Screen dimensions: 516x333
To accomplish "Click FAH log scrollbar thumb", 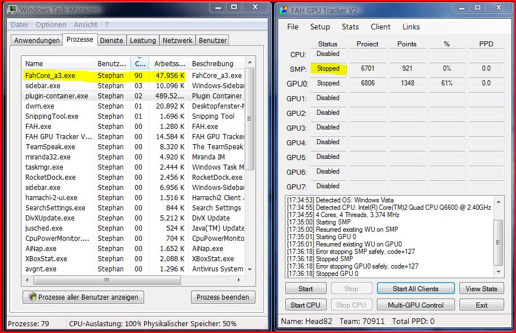I will 498,243.
